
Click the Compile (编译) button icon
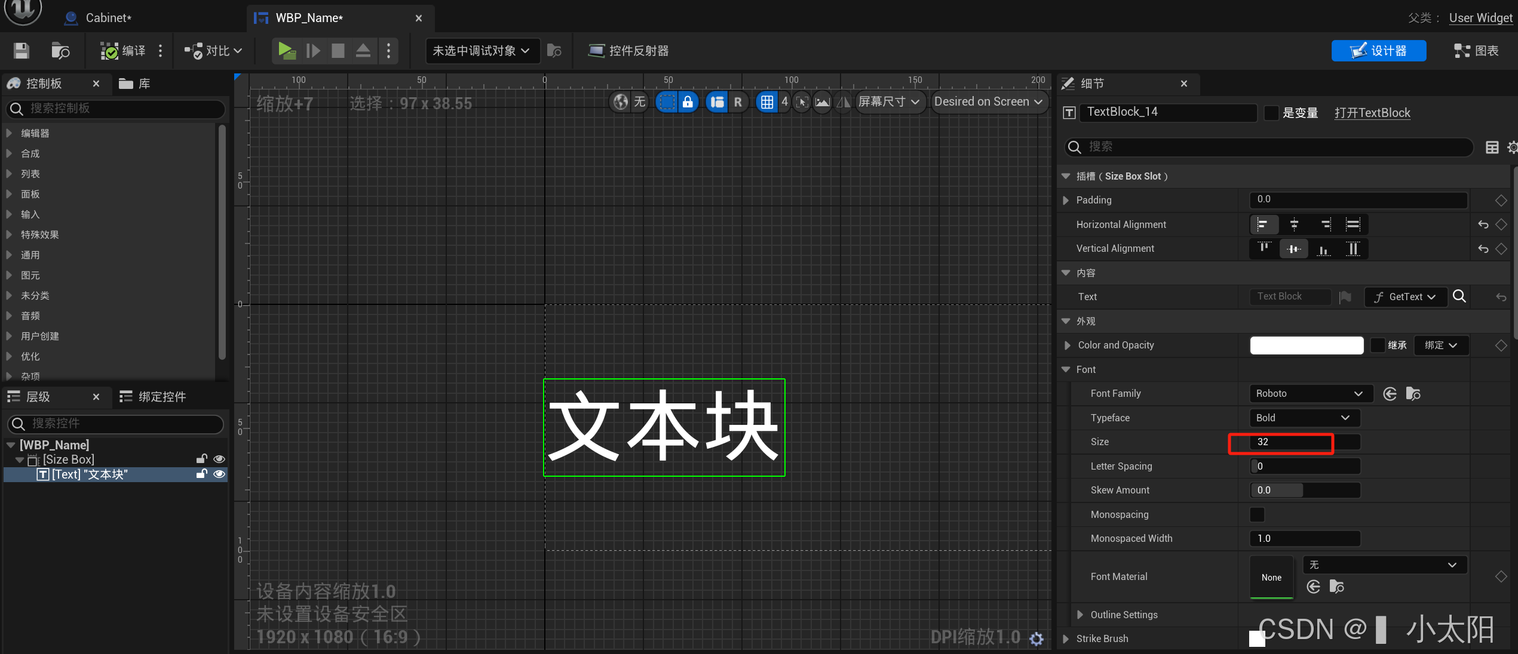[109, 51]
